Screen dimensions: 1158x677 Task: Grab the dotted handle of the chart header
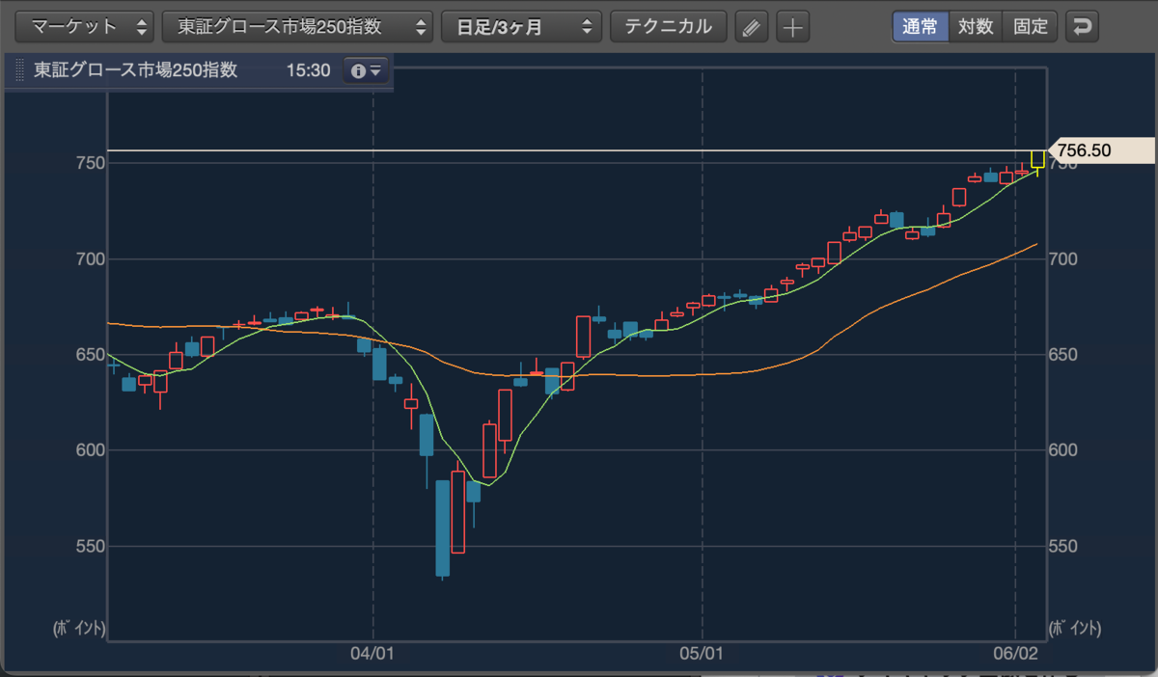click(20, 70)
